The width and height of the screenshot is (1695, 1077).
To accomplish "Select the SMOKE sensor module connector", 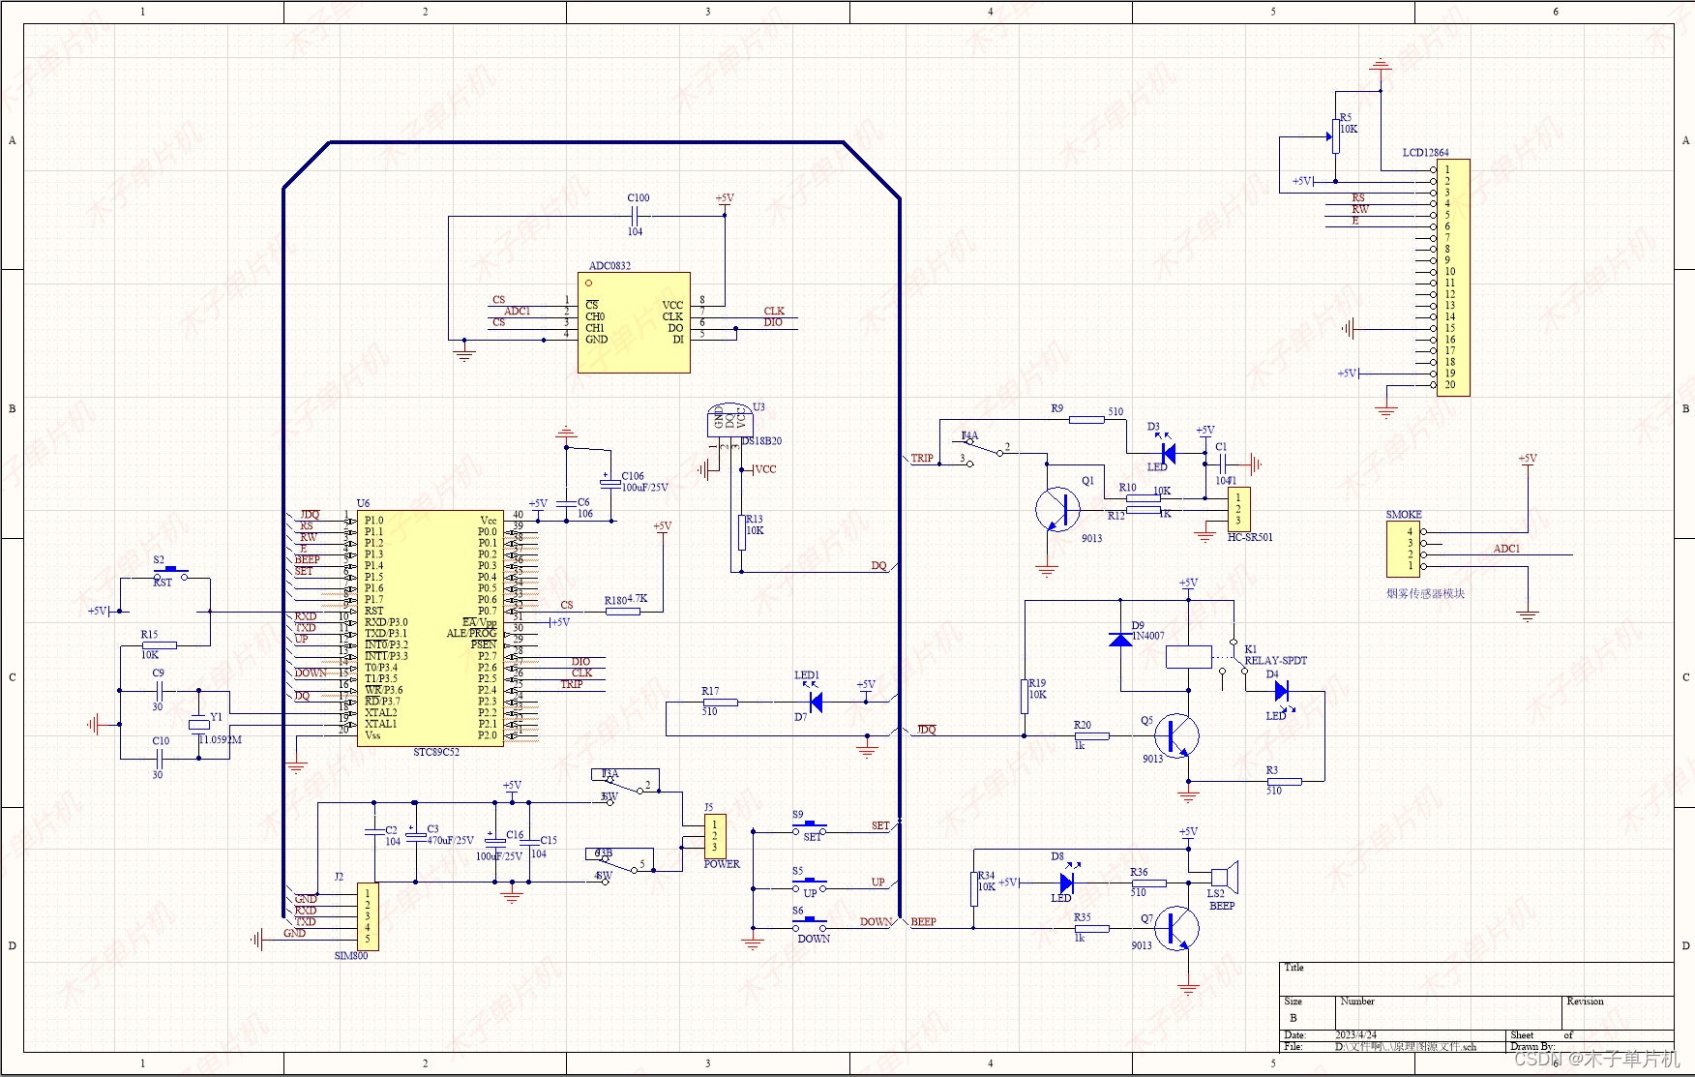I will [x=1404, y=548].
